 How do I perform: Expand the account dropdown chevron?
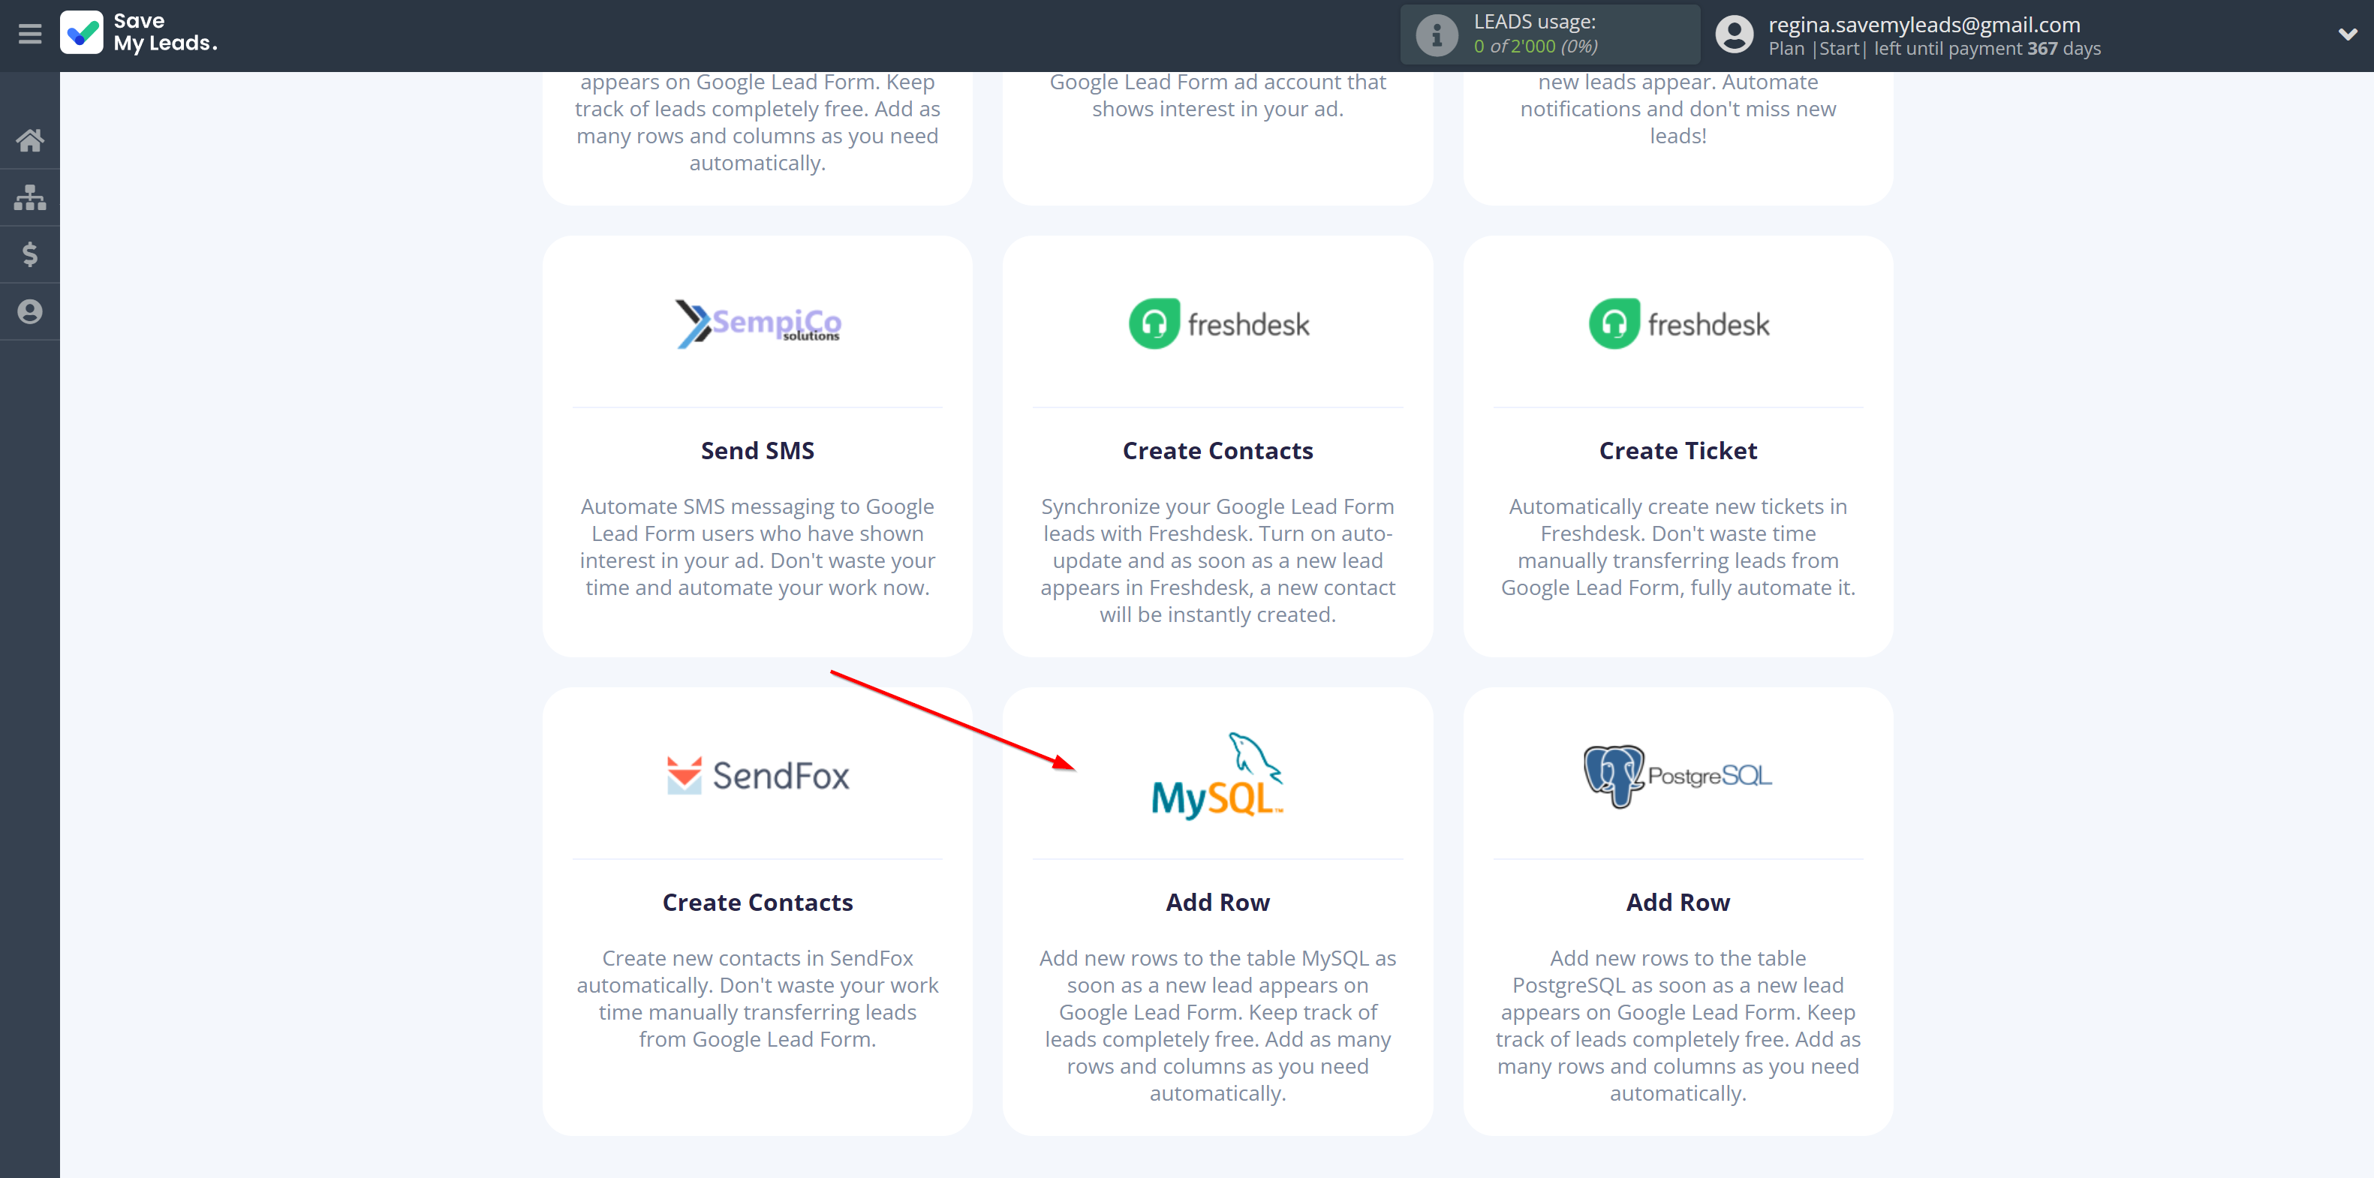point(2347,34)
